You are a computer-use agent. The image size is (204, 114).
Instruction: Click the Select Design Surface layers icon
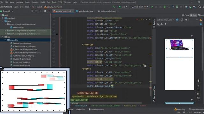click(177, 20)
